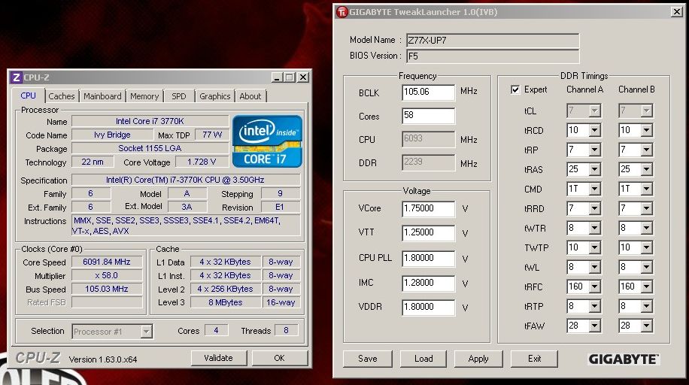Image resolution: width=689 pixels, height=385 pixels.
Task: Toggle the Expert checkbox in DDR Timings
Action: (x=515, y=89)
